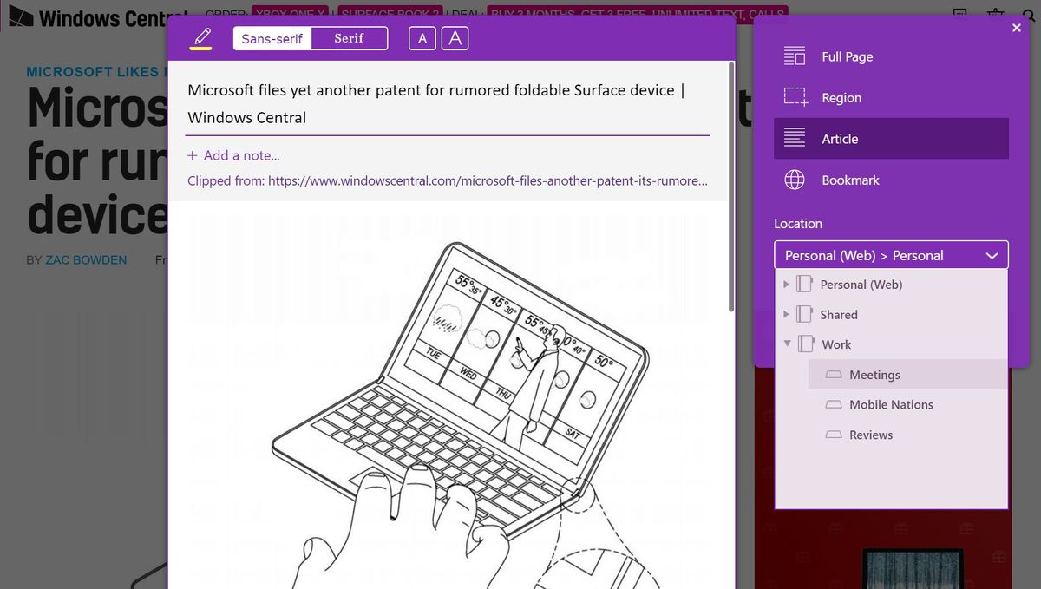The width and height of the screenshot is (1041, 589).
Task: Decrease font size with the small A
Action: coord(422,38)
